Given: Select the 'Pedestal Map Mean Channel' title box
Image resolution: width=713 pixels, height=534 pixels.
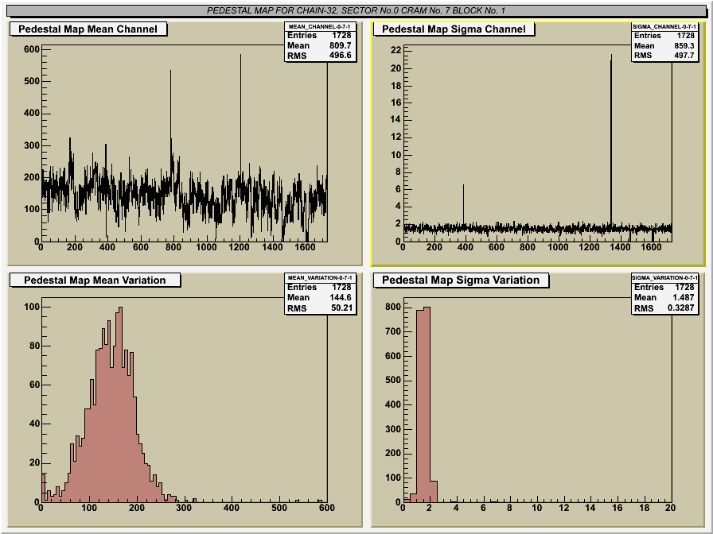Looking at the screenshot, I should click(x=88, y=29).
